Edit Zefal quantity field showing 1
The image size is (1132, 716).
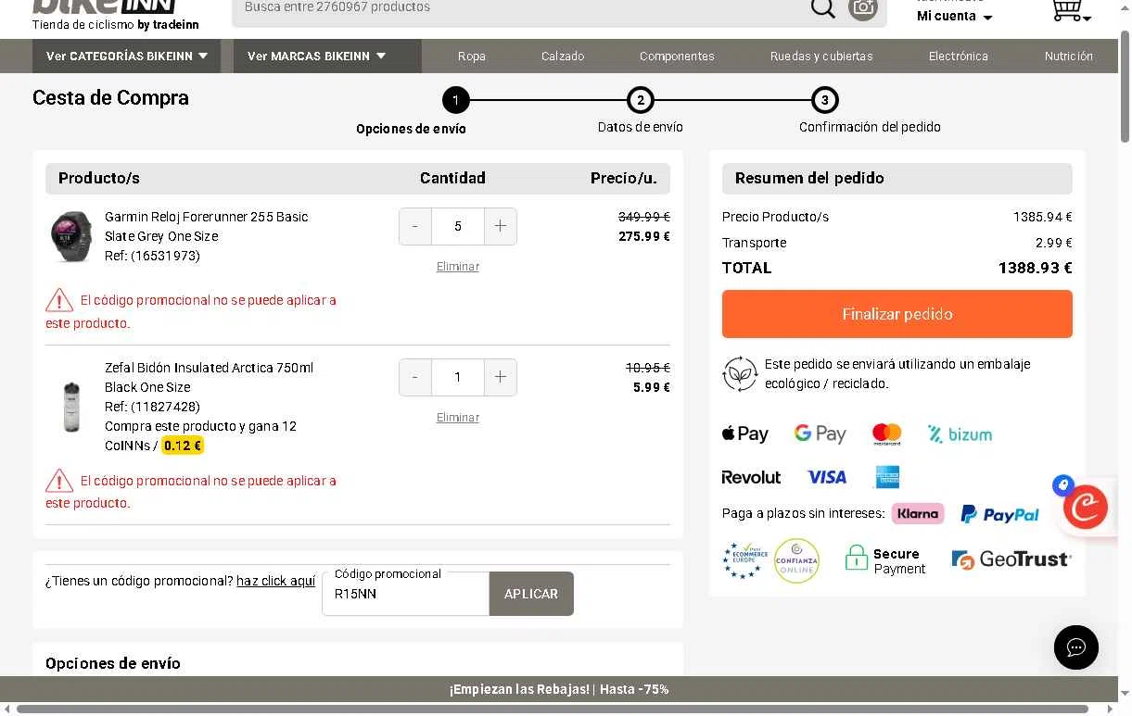[x=458, y=377]
